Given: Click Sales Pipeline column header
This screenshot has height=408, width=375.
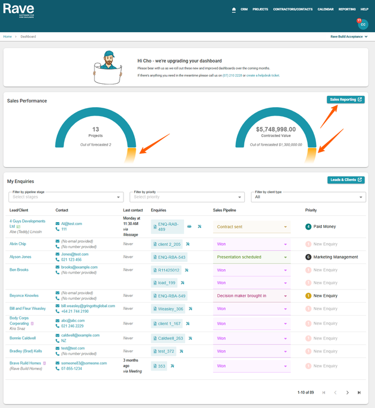Looking at the screenshot, I should coord(224,210).
